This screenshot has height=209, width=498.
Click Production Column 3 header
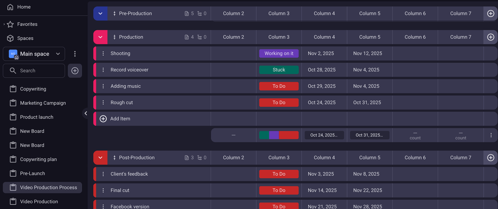(x=279, y=37)
